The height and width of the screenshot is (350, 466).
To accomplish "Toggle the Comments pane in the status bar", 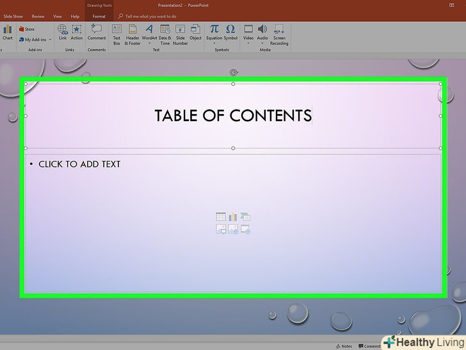I will tap(369, 346).
